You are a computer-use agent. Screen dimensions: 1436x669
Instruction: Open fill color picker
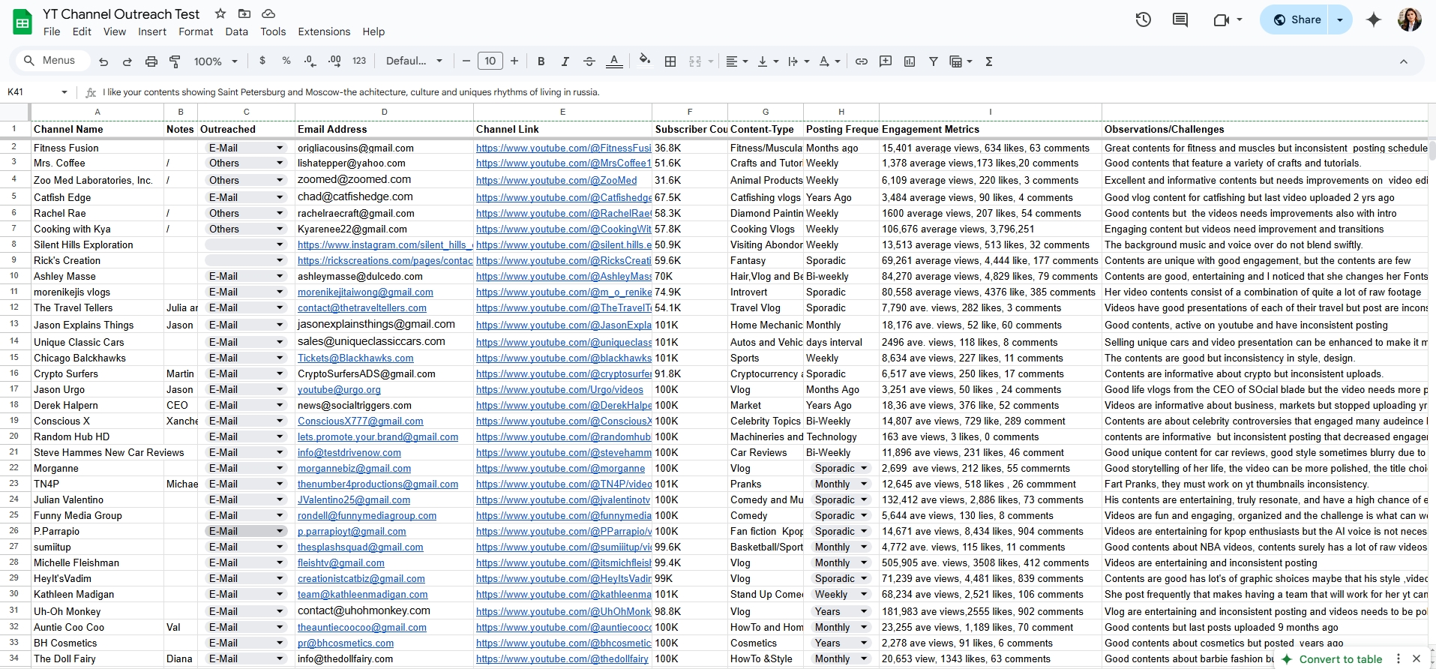coord(644,60)
